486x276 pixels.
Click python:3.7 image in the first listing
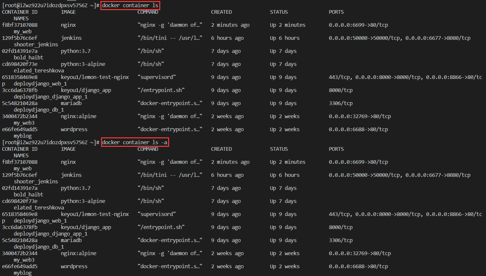tap(76, 51)
